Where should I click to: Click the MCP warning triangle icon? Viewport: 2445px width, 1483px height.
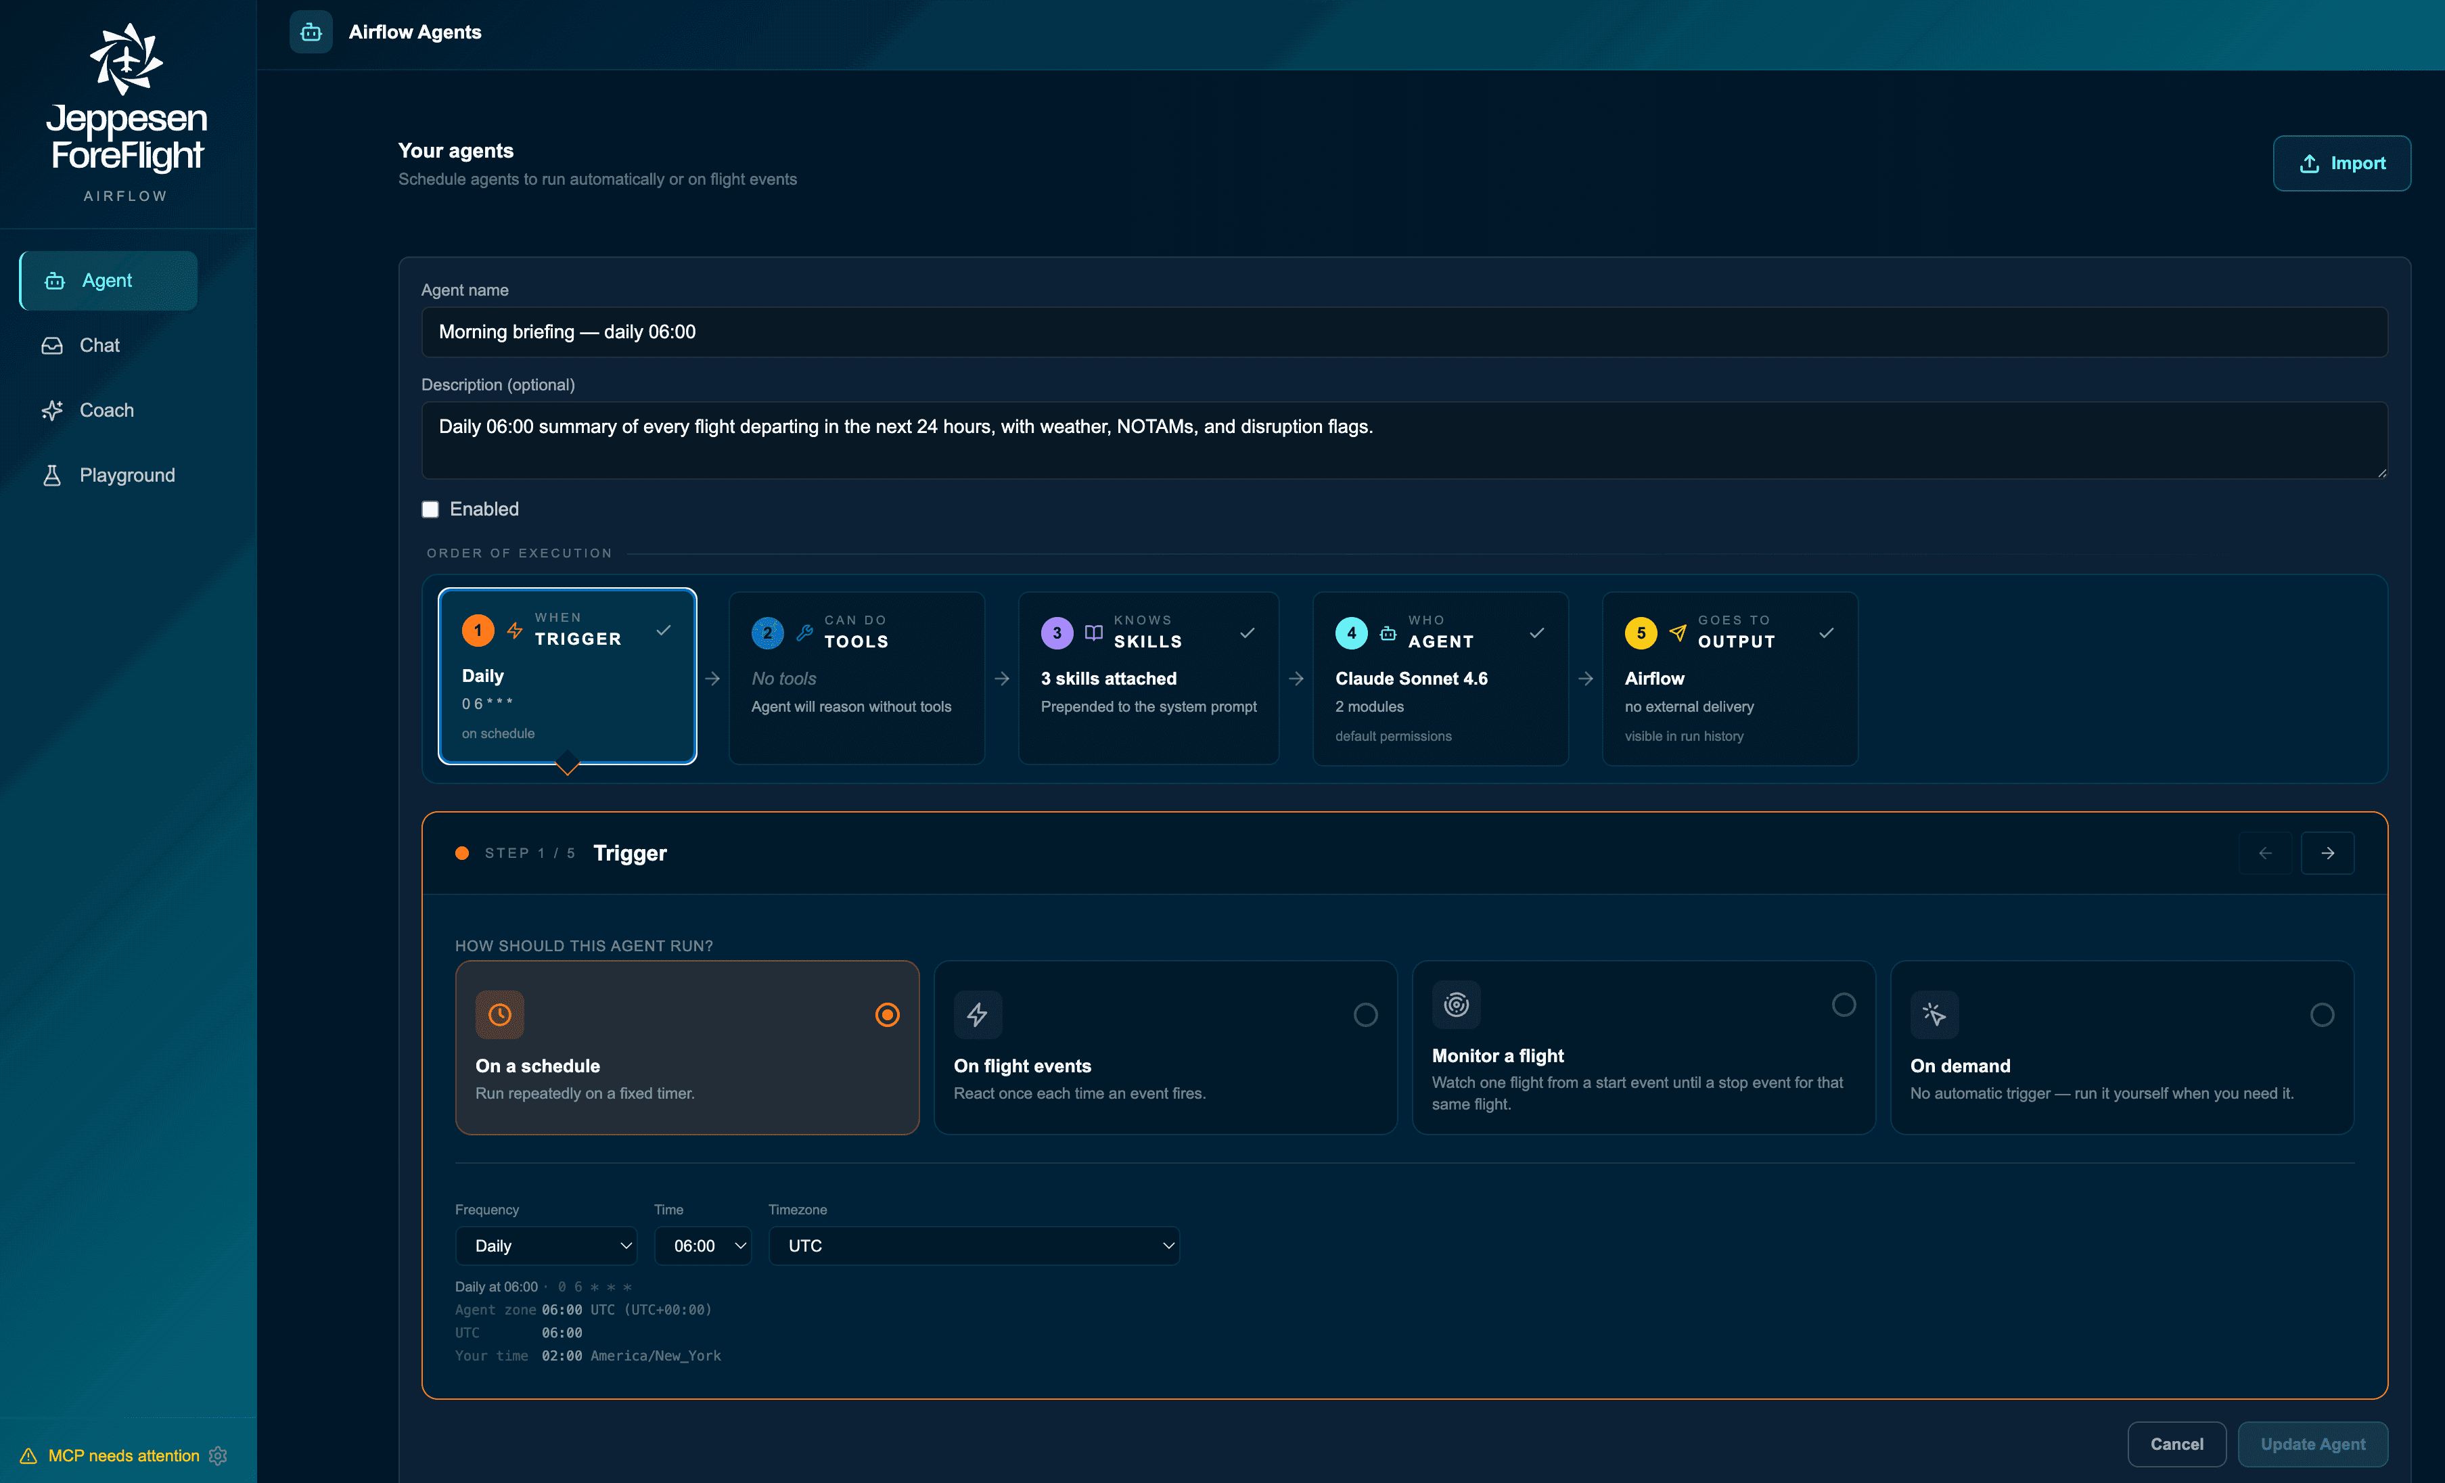click(x=28, y=1455)
